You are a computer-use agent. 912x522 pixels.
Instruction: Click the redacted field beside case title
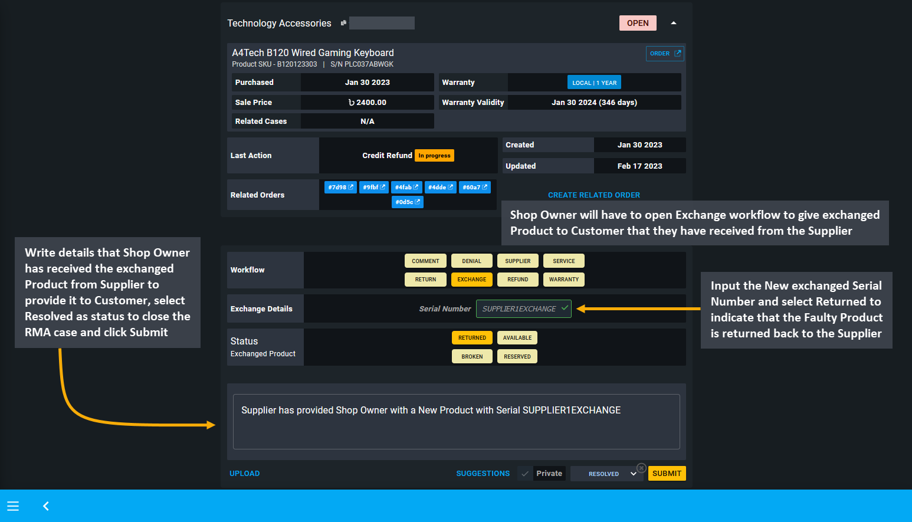coord(382,23)
